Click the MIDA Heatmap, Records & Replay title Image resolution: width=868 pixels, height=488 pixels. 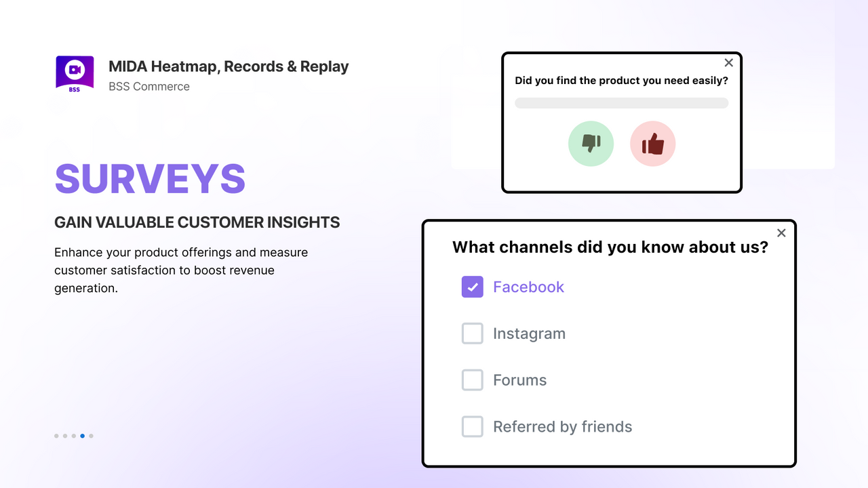pos(229,66)
